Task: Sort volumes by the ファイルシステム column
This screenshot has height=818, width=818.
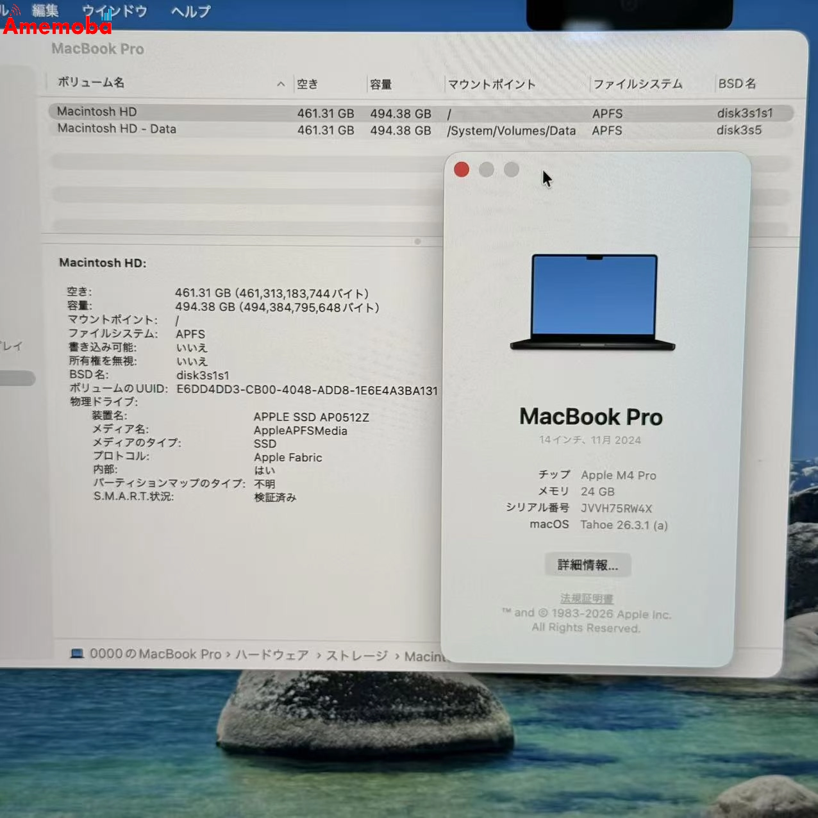Action: [x=639, y=83]
